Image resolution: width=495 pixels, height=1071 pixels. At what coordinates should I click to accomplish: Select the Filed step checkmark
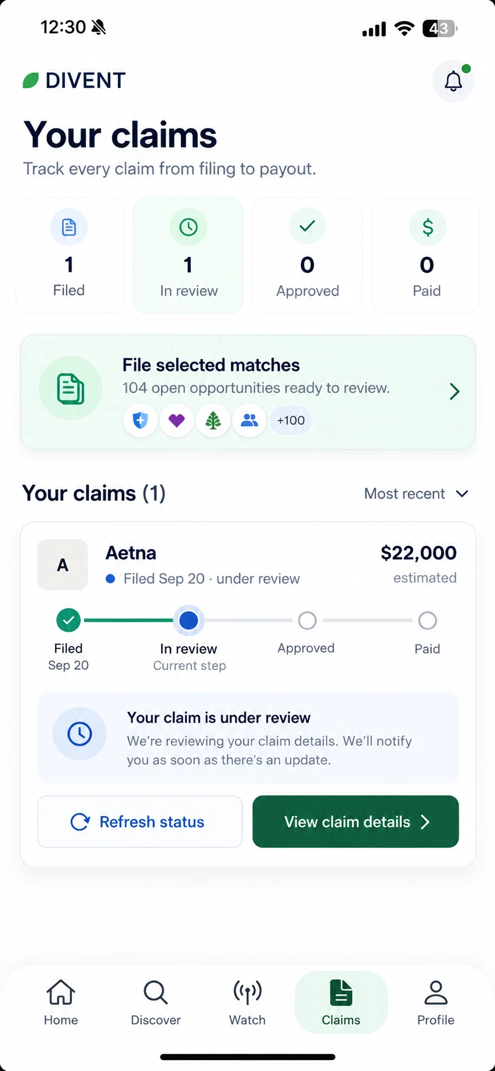coord(68,620)
